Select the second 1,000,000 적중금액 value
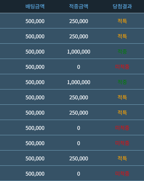The image size is (144, 181). pyautogui.click(x=78, y=82)
